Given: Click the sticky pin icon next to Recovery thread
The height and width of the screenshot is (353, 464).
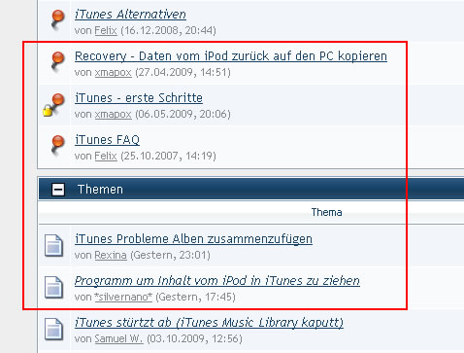Looking at the screenshot, I should [x=57, y=62].
